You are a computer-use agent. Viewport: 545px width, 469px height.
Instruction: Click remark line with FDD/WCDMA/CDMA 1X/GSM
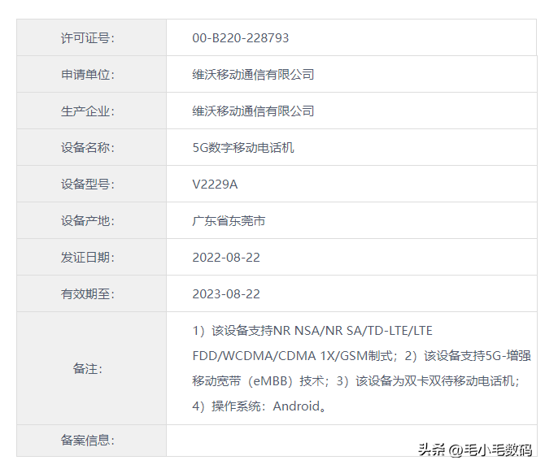[361, 356]
